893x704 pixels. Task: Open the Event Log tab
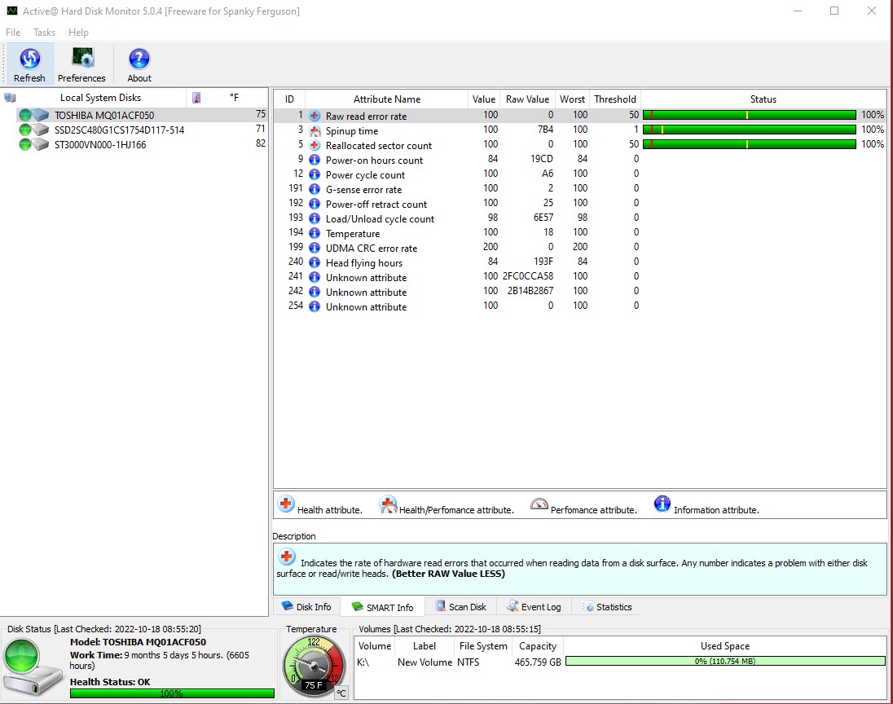534,606
